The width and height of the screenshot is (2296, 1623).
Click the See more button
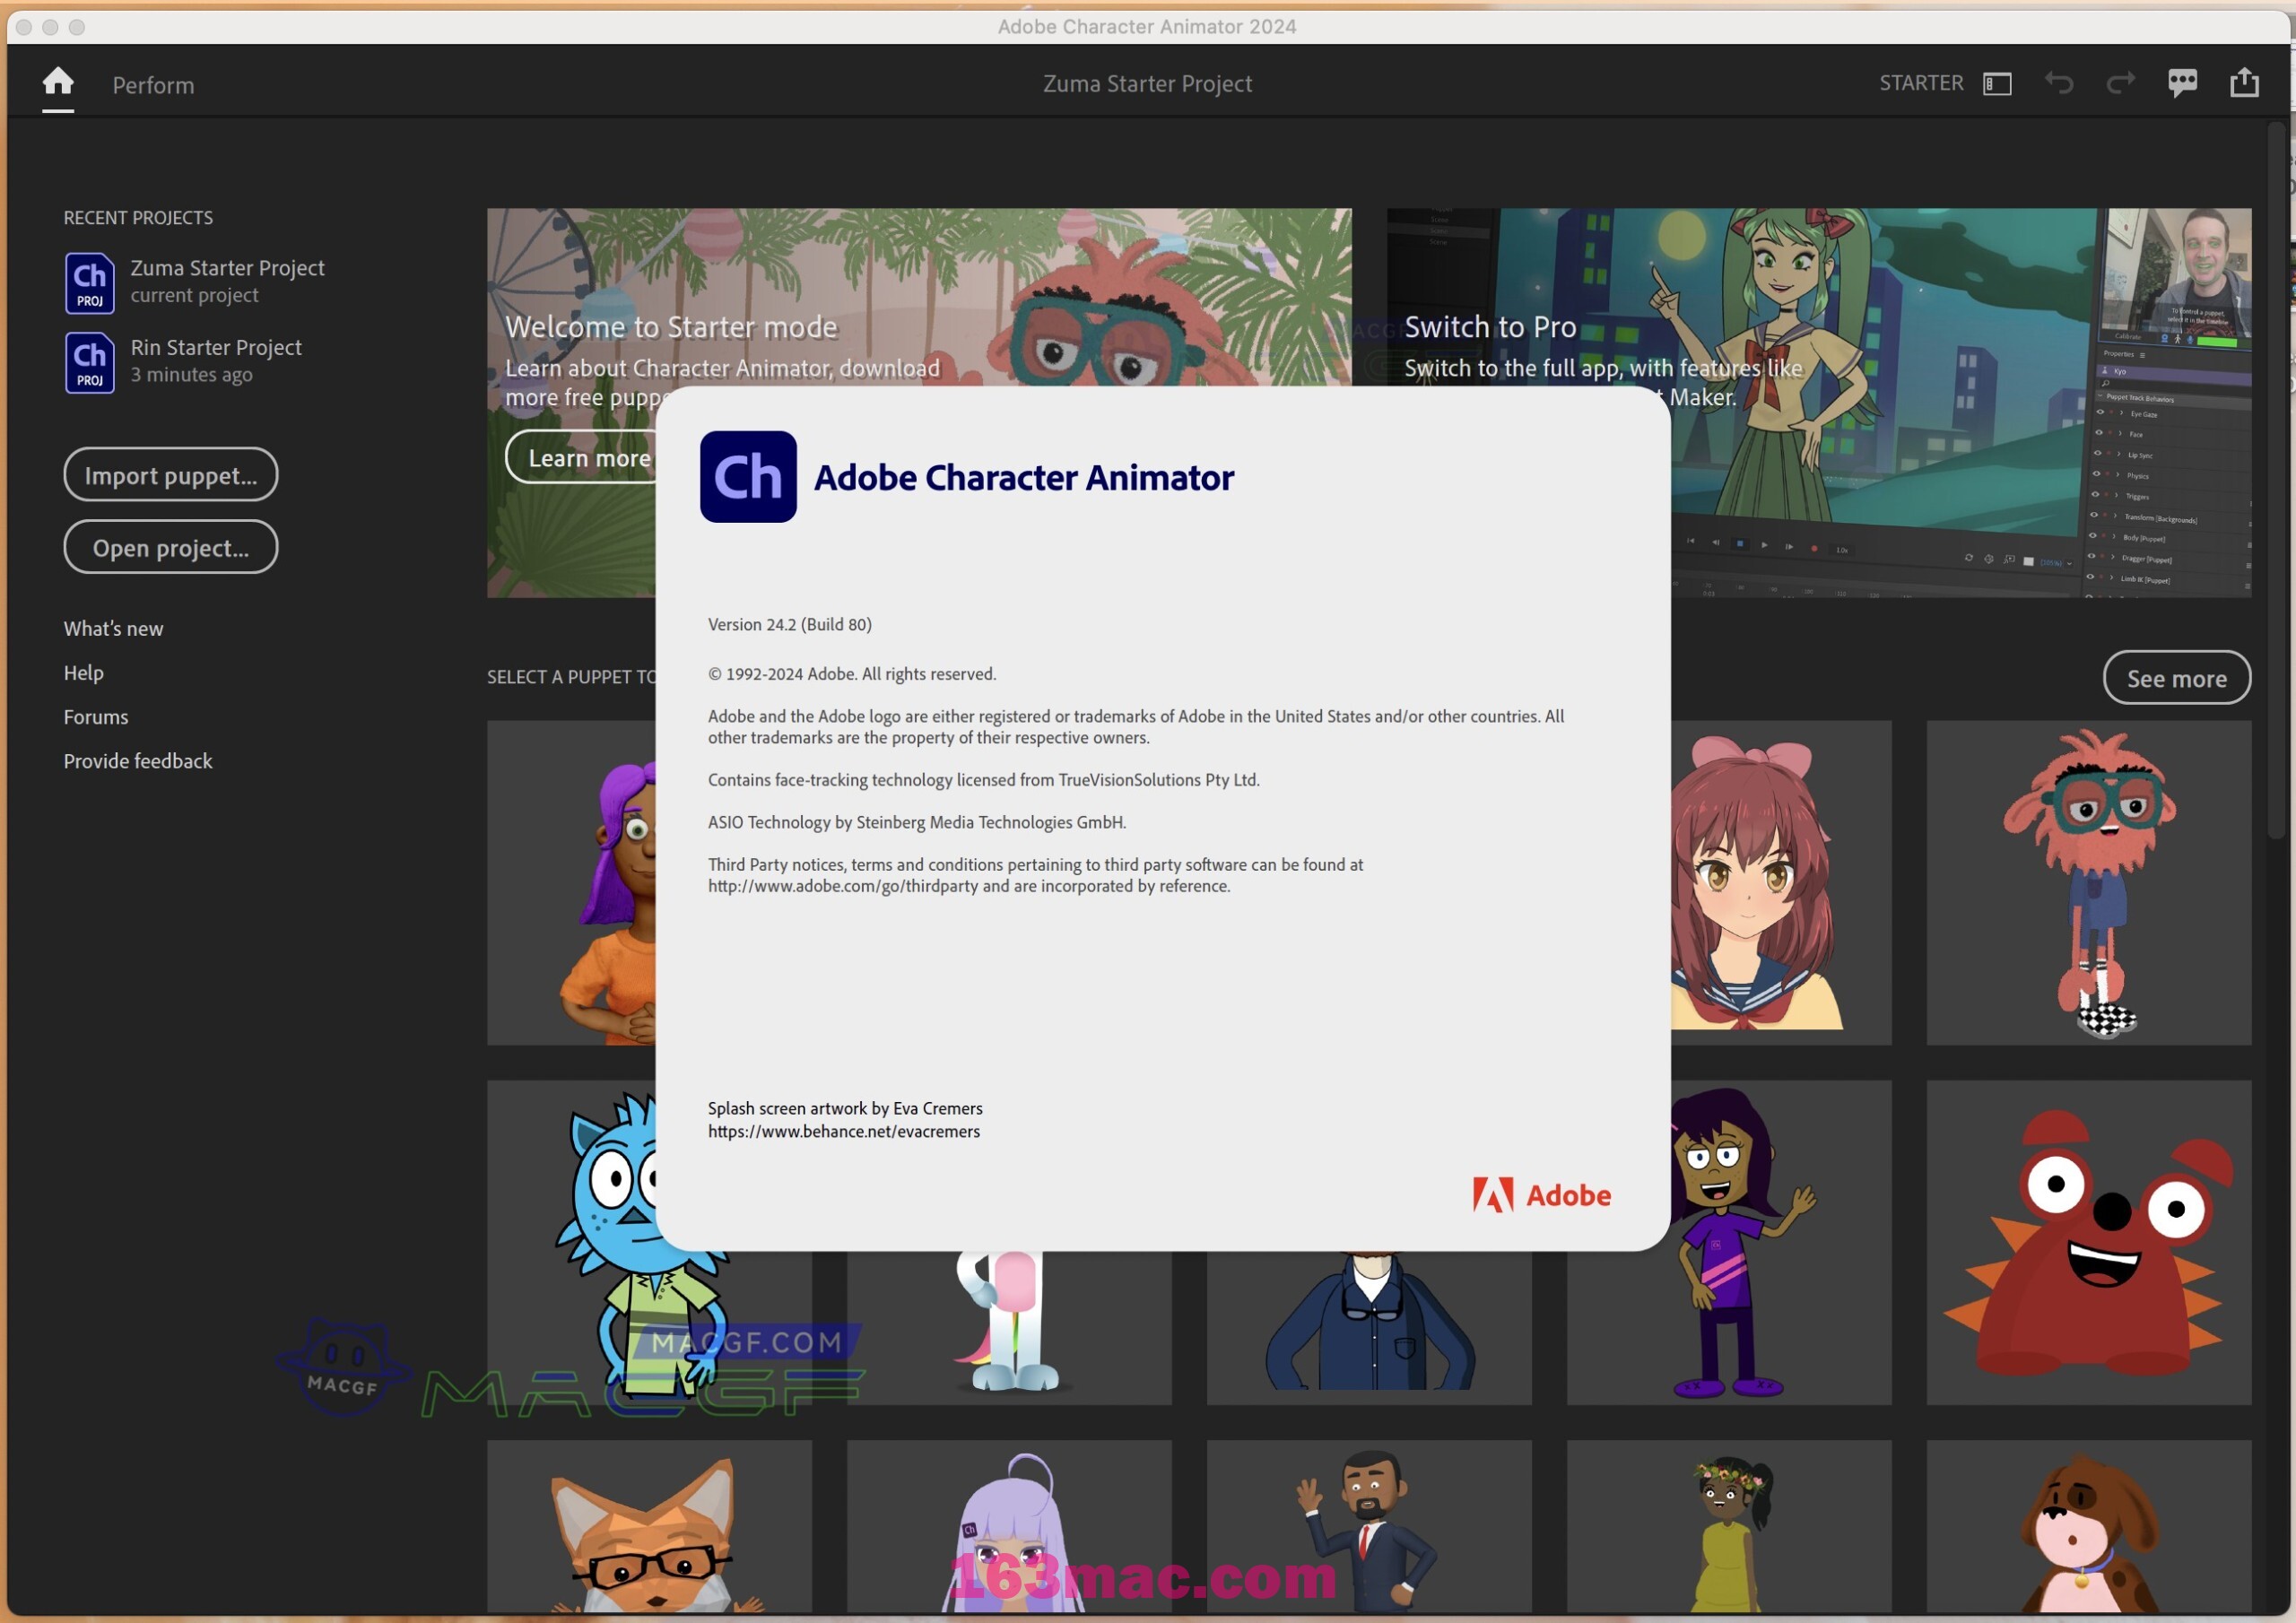click(x=2177, y=678)
